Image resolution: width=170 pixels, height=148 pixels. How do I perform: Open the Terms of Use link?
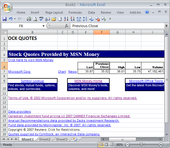pos(73,98)
